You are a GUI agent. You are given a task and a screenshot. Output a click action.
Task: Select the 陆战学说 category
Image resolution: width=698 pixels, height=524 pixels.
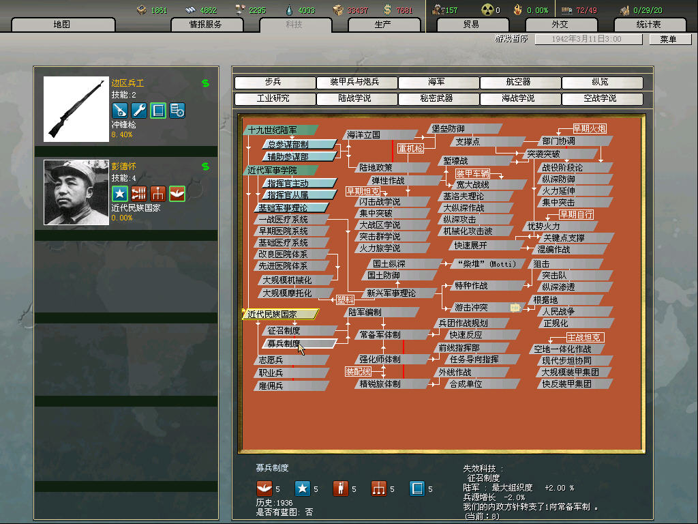pos(356,98)
